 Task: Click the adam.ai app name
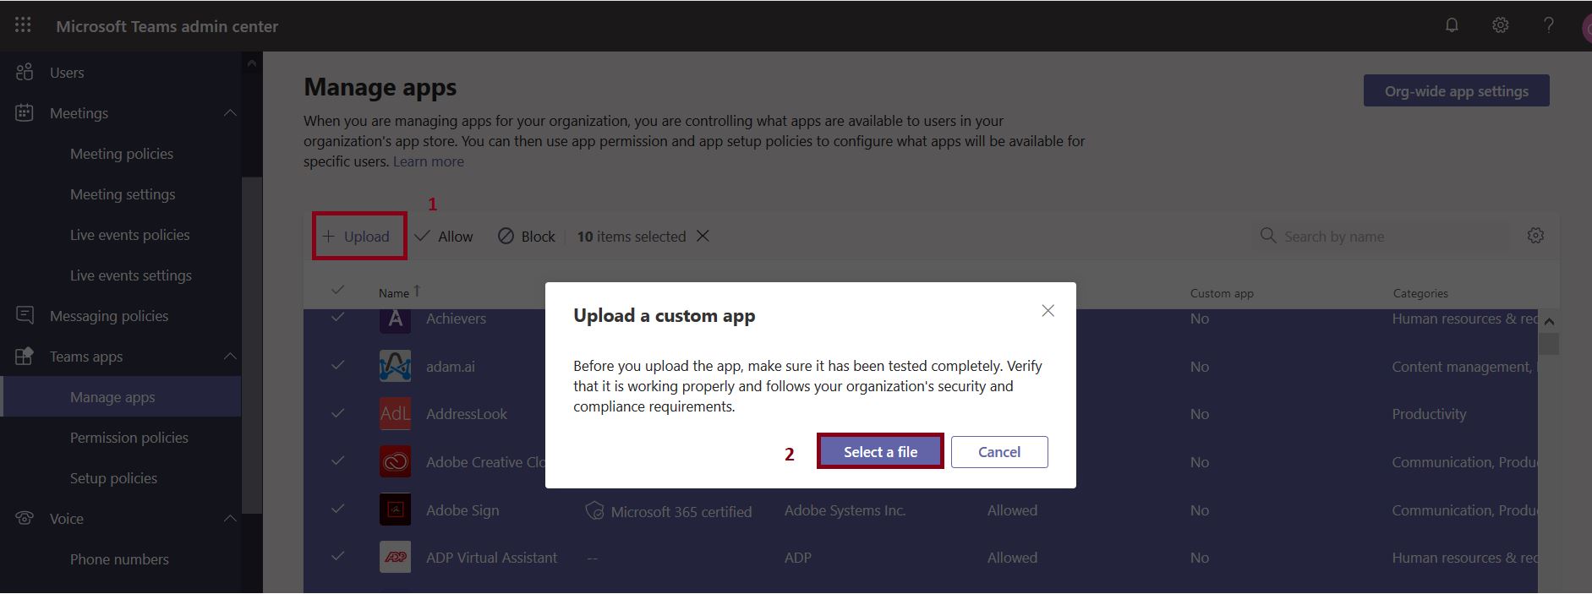[x=450, y=367]
